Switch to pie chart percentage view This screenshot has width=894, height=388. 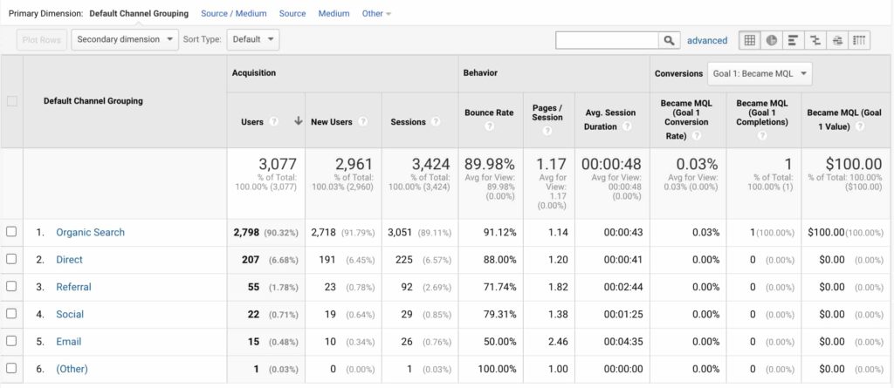[771, 40]
